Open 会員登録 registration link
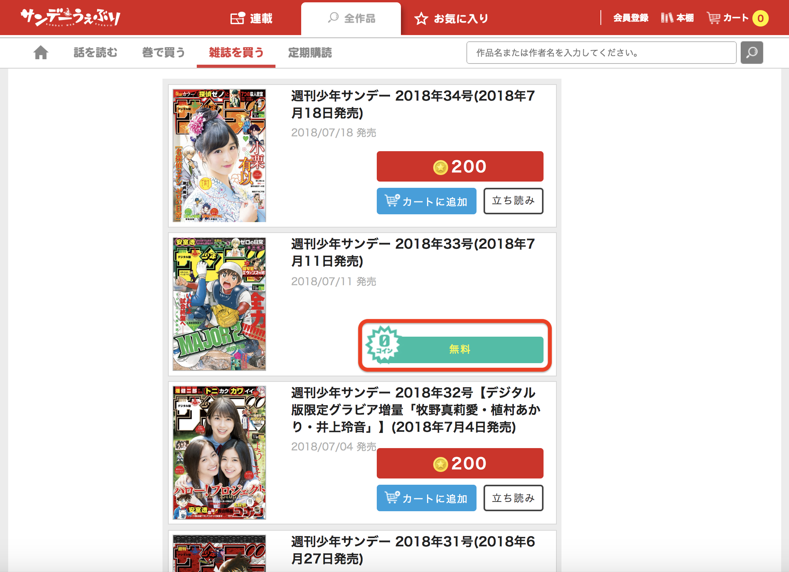Image resolution: width=789 pixels, height=572 pixels. click(x=631, y=18)
